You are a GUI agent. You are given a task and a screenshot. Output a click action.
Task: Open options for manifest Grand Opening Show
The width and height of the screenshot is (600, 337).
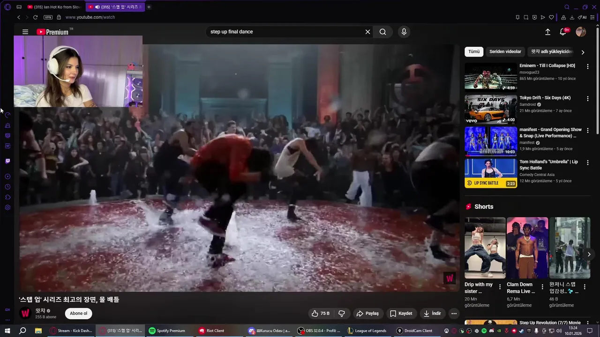(x=587, y=130)
